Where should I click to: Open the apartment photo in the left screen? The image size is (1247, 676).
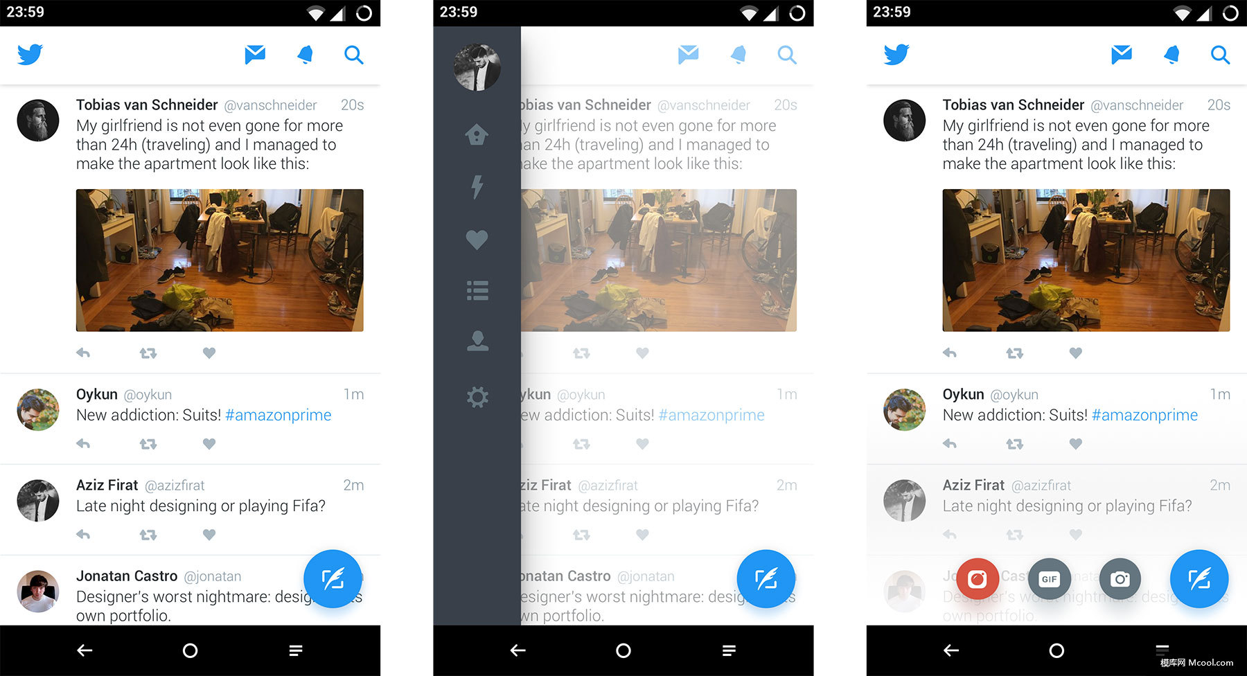tap(220, 260)
